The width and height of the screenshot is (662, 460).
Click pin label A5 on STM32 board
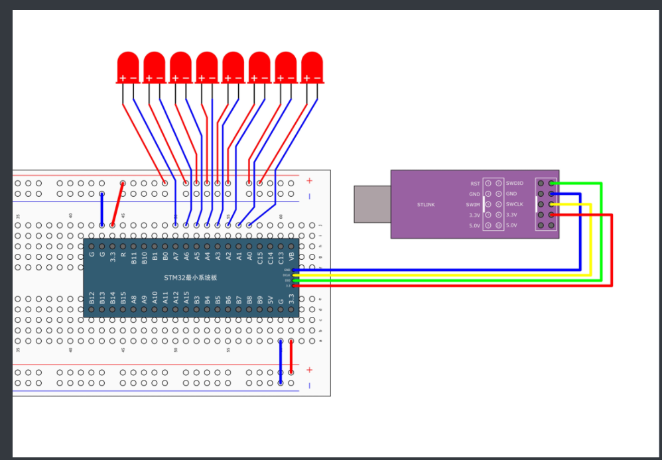197,257
